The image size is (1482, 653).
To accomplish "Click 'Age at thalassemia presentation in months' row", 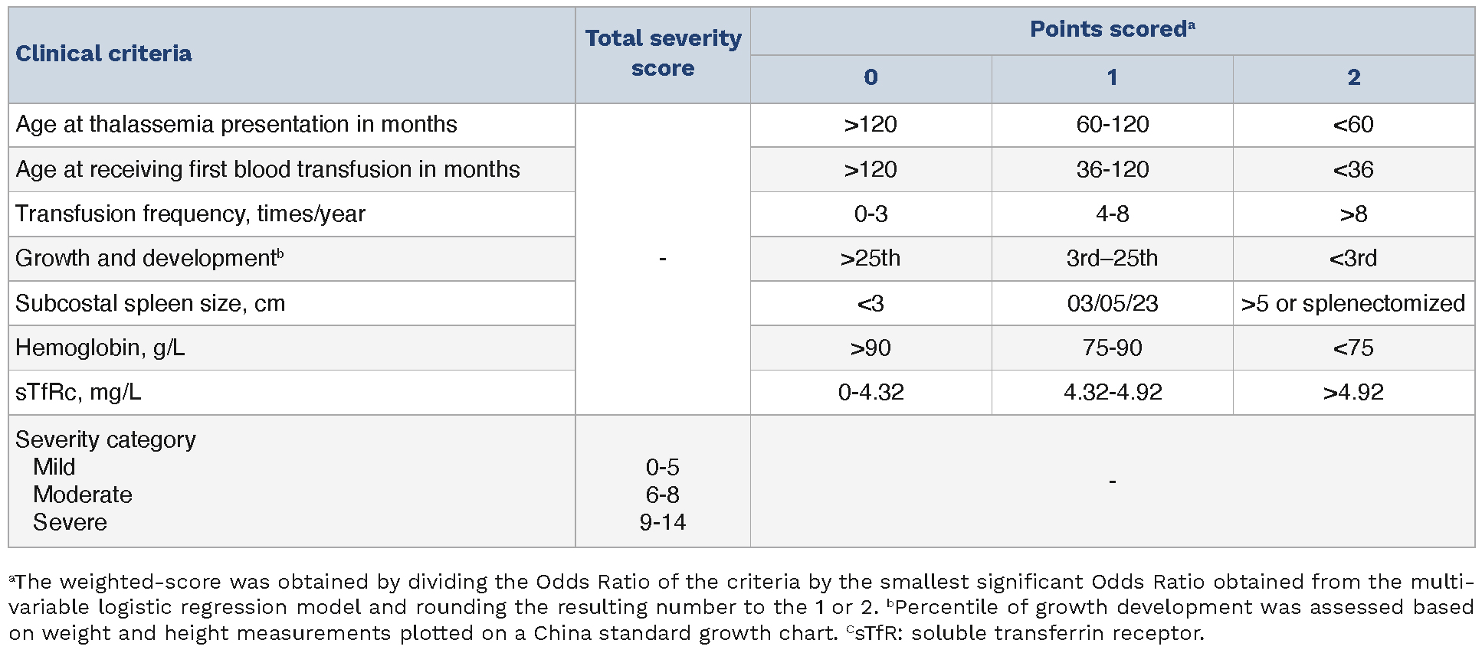I will coord(236,125).
